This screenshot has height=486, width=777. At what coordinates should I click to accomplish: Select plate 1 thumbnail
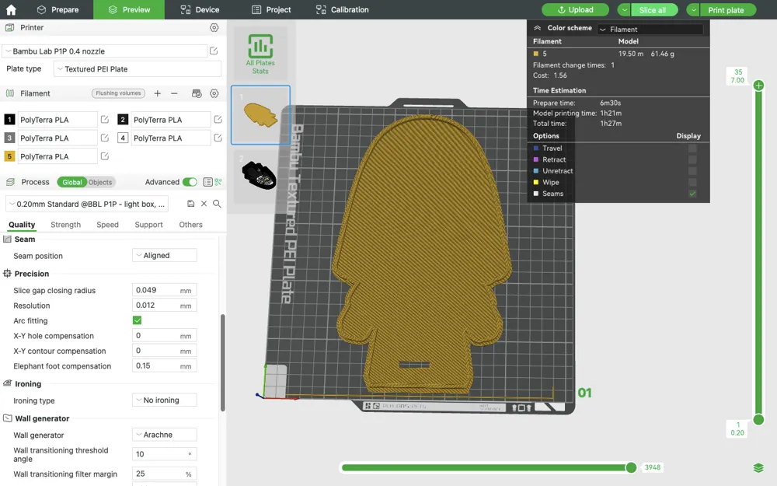(x=260, y=115)
